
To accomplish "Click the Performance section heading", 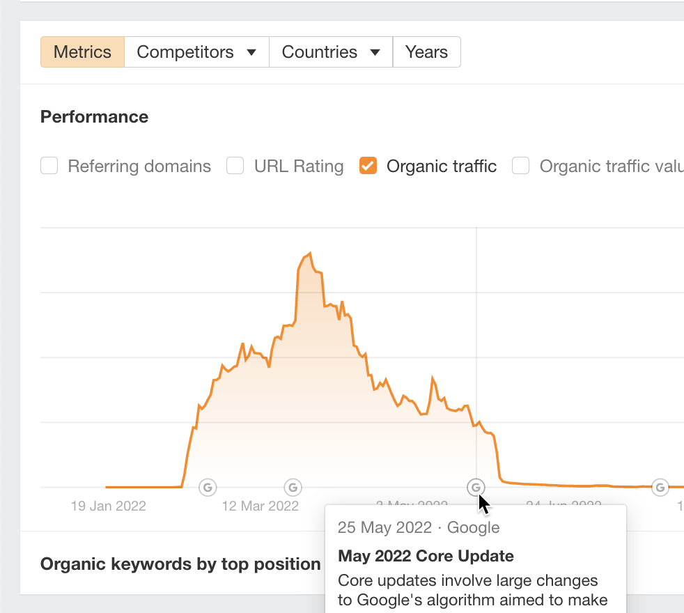I will [94, 117].
